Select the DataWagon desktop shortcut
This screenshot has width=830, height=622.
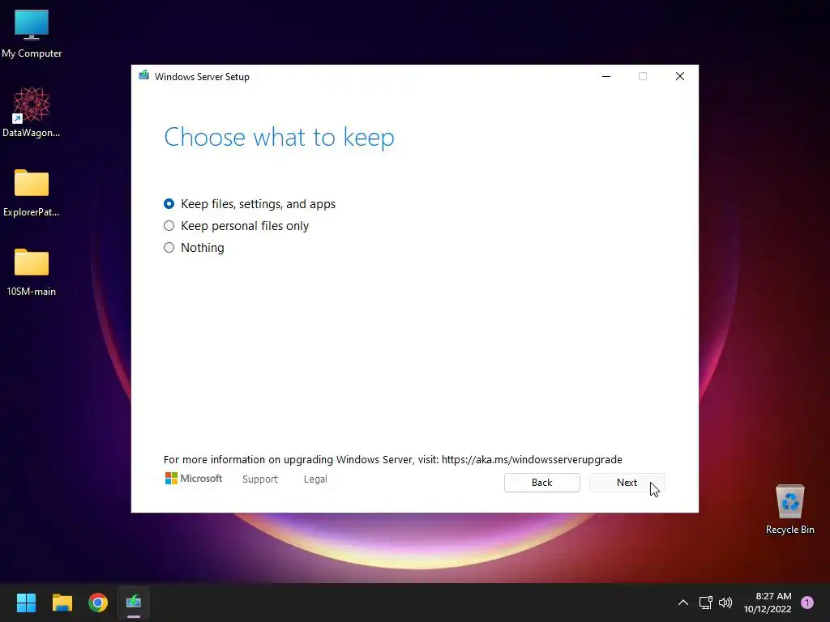[x=32, y=112]
